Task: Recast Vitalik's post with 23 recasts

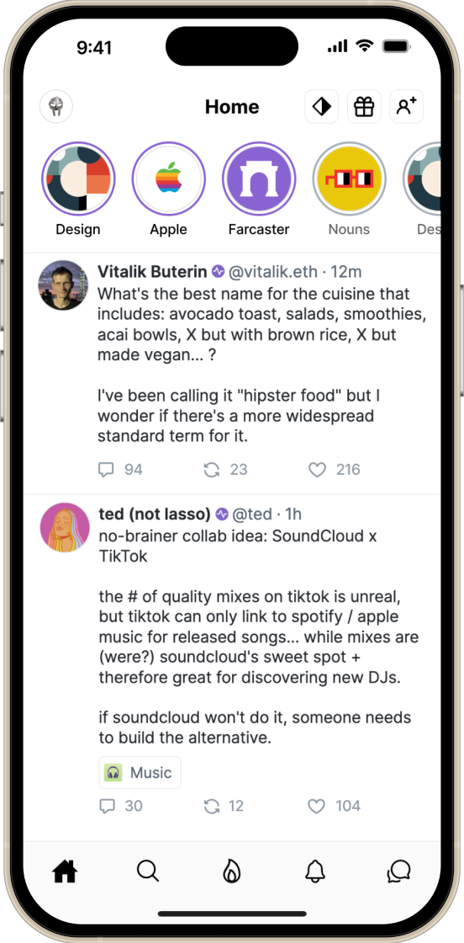Action: (x=225, y=470)
